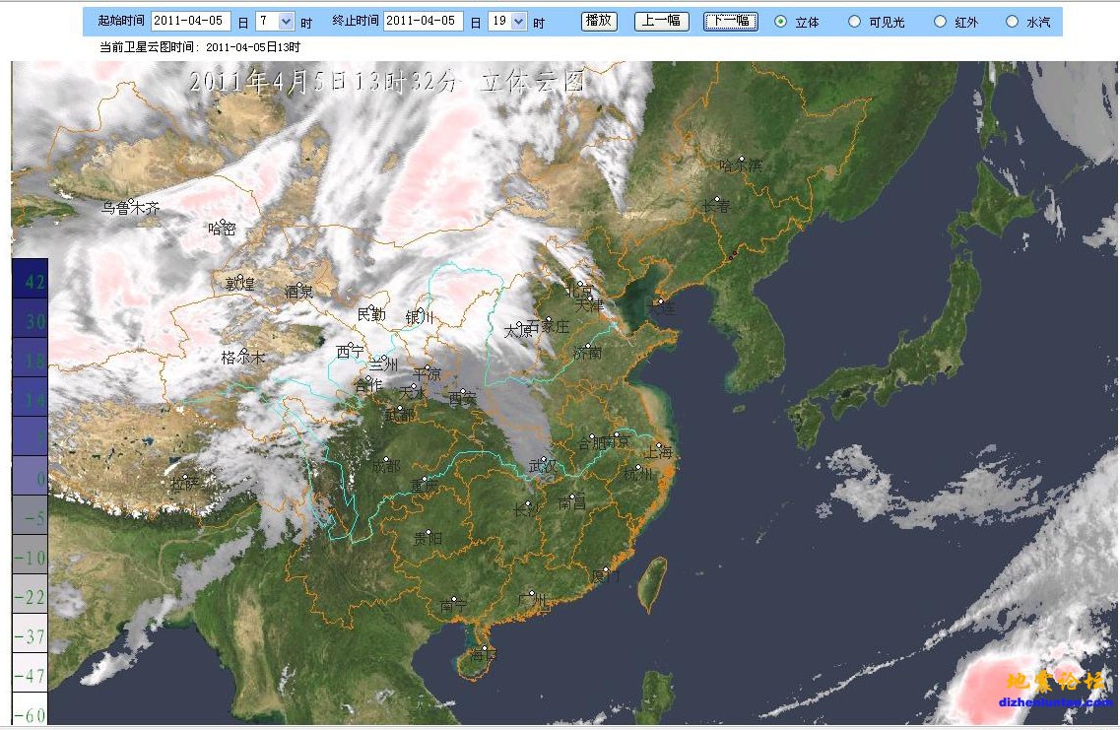Click the 大连 city label

click(661, 307)
